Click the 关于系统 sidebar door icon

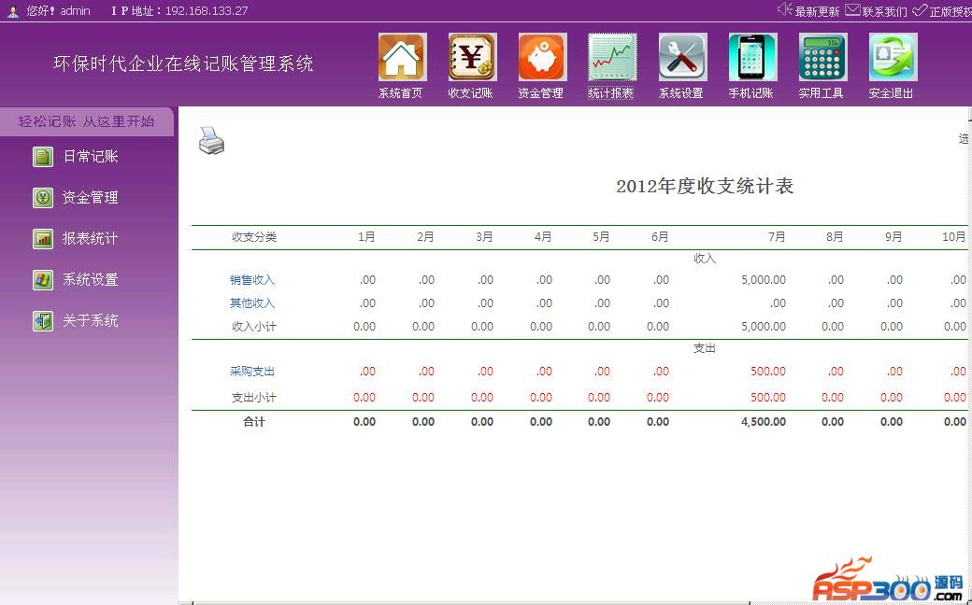coord(43,321)
